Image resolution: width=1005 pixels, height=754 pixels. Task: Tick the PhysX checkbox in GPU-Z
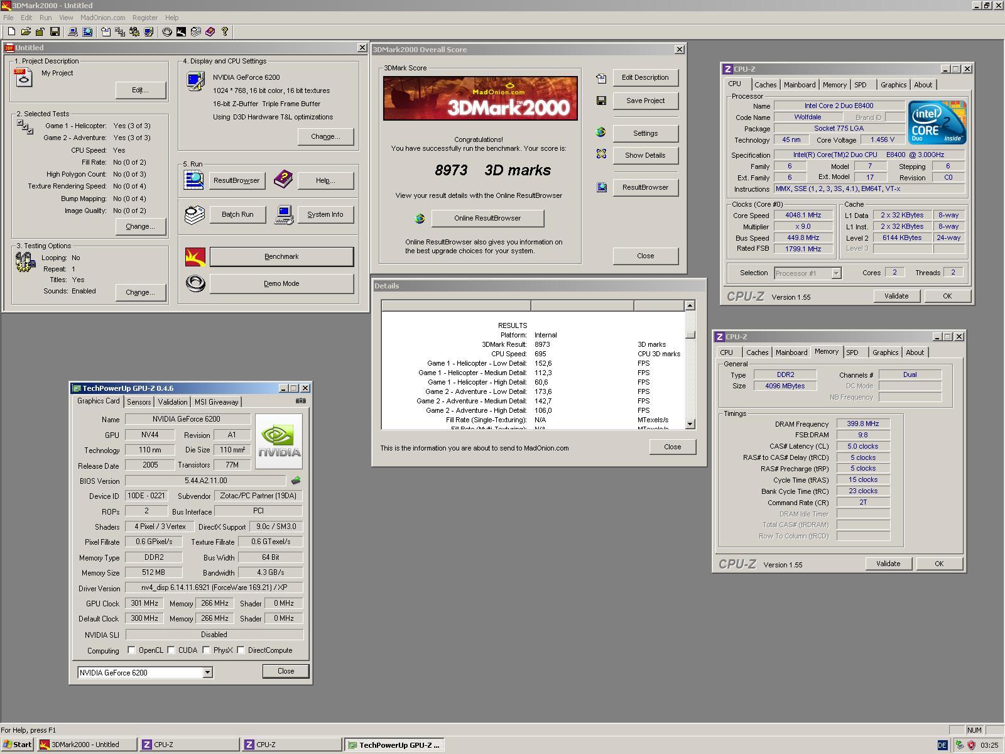pyautogui.click(x=206, y=650)
